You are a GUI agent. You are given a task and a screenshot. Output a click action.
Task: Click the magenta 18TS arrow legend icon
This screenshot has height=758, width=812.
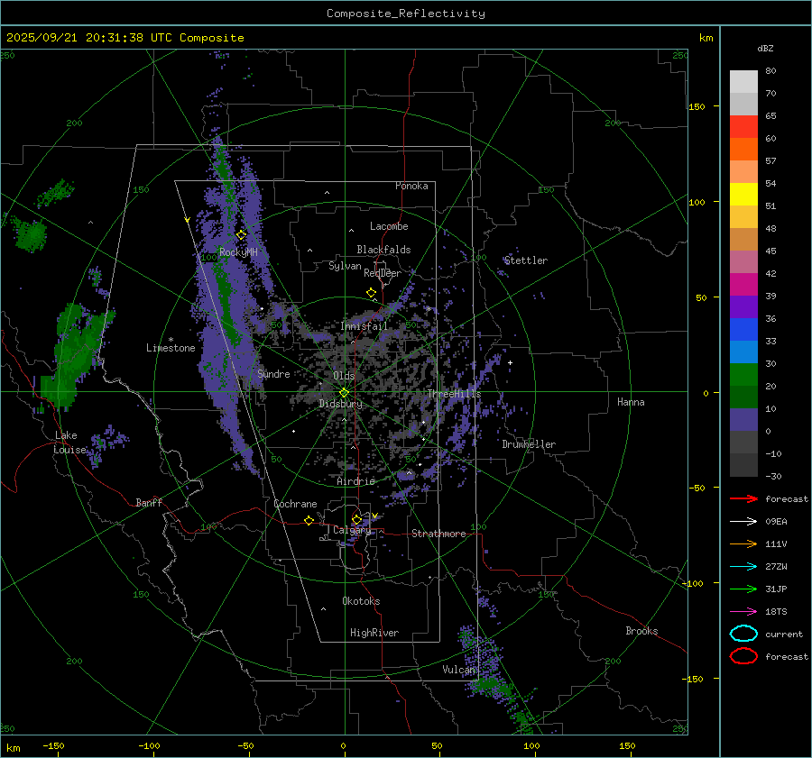(x=743, y=611)
